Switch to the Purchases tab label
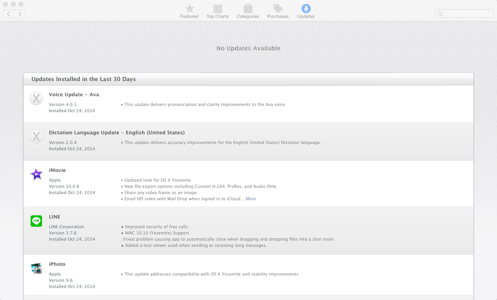497x300 pixels. click(278, 17)
